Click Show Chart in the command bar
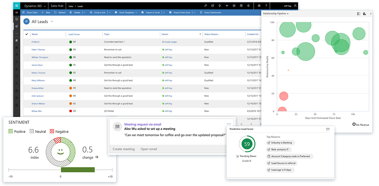This screenshot has height=186, width=379. pos(30,13)
